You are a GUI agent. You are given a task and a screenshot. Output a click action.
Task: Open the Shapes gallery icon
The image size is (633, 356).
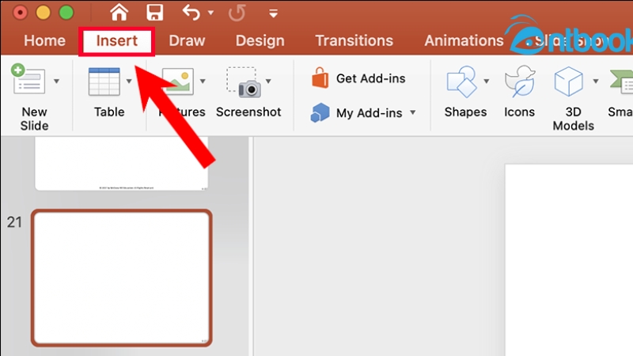pos(460,81)
